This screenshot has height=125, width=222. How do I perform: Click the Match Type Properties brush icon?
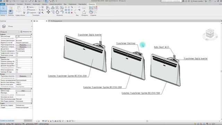24,12
